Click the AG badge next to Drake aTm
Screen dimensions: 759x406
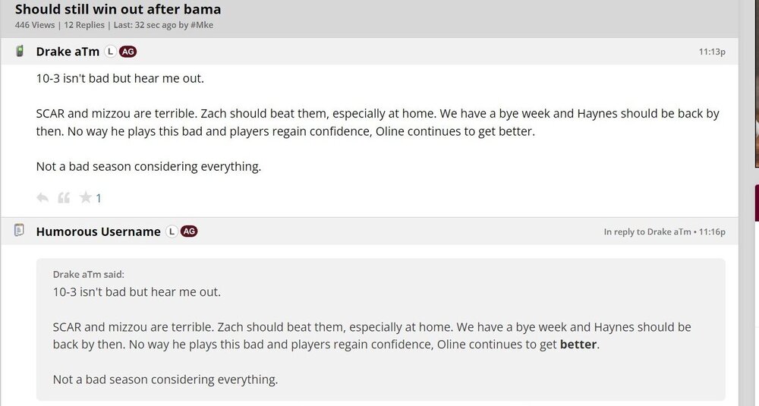(x=128, y=52)
